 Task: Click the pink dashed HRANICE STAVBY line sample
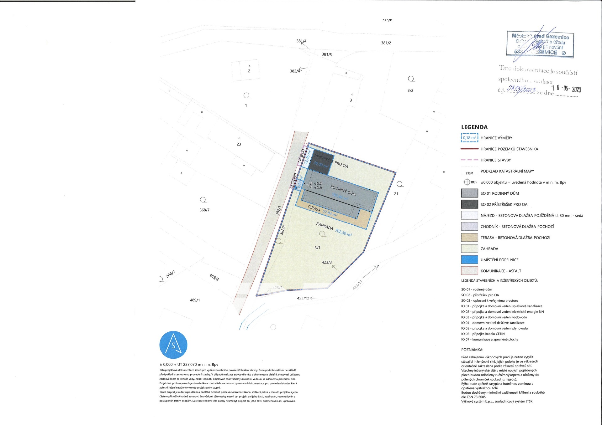click(469, 160)
